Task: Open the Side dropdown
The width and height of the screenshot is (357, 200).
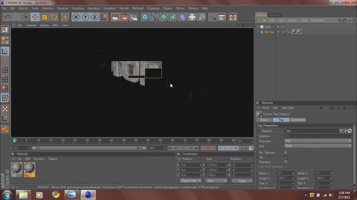Action: click(318, 146)
